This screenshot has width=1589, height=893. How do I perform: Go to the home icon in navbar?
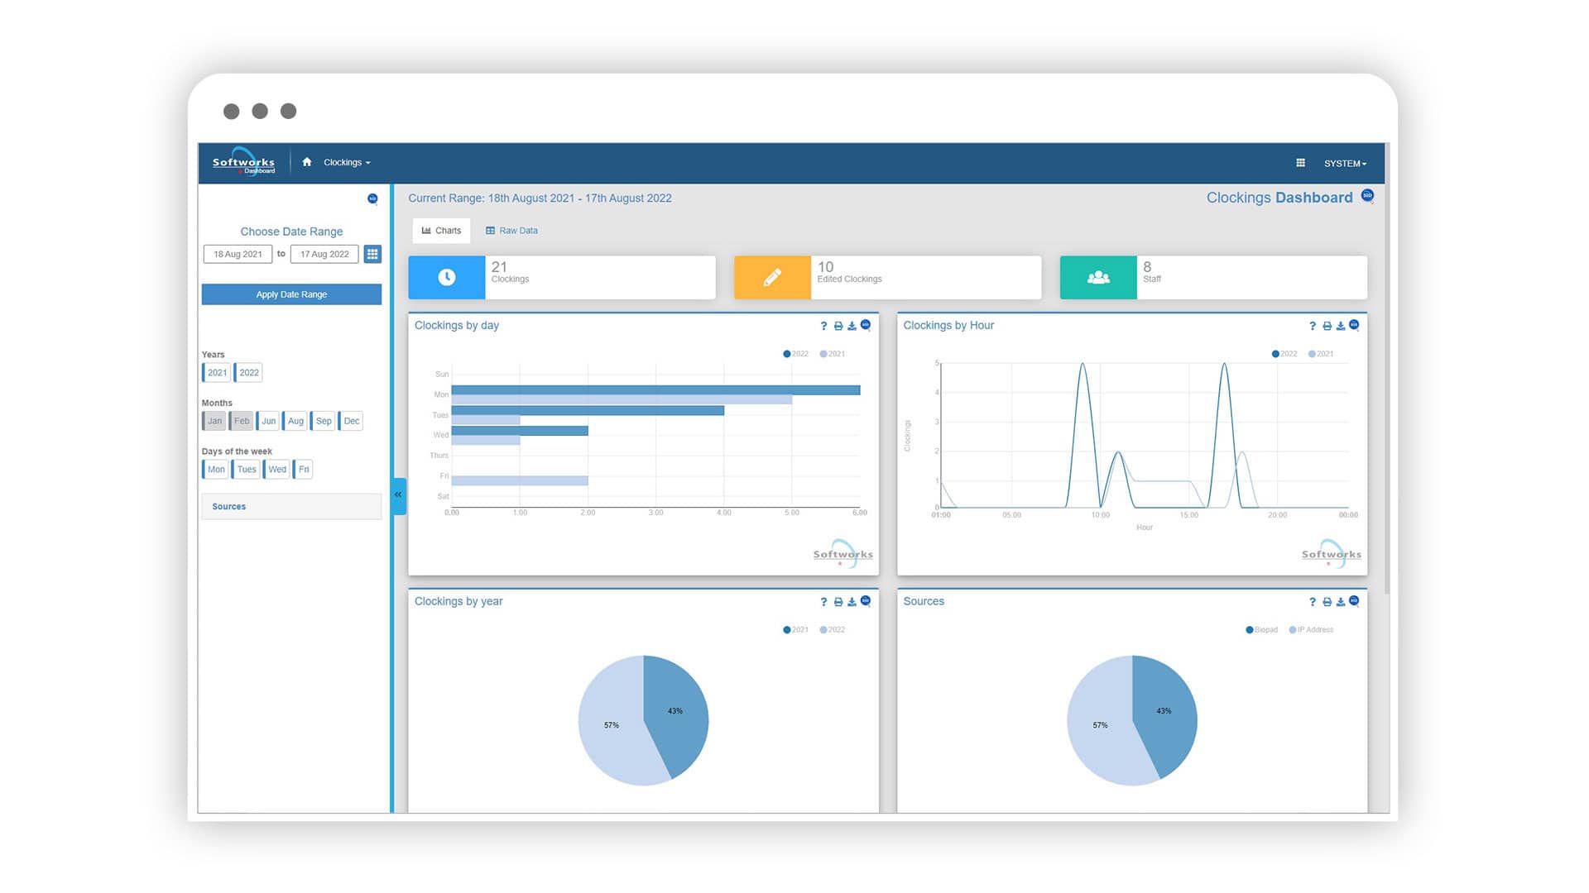click(307, 162)
